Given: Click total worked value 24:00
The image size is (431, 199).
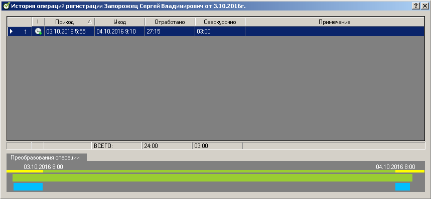Looking at the screenshot, I should click(151, 146).
